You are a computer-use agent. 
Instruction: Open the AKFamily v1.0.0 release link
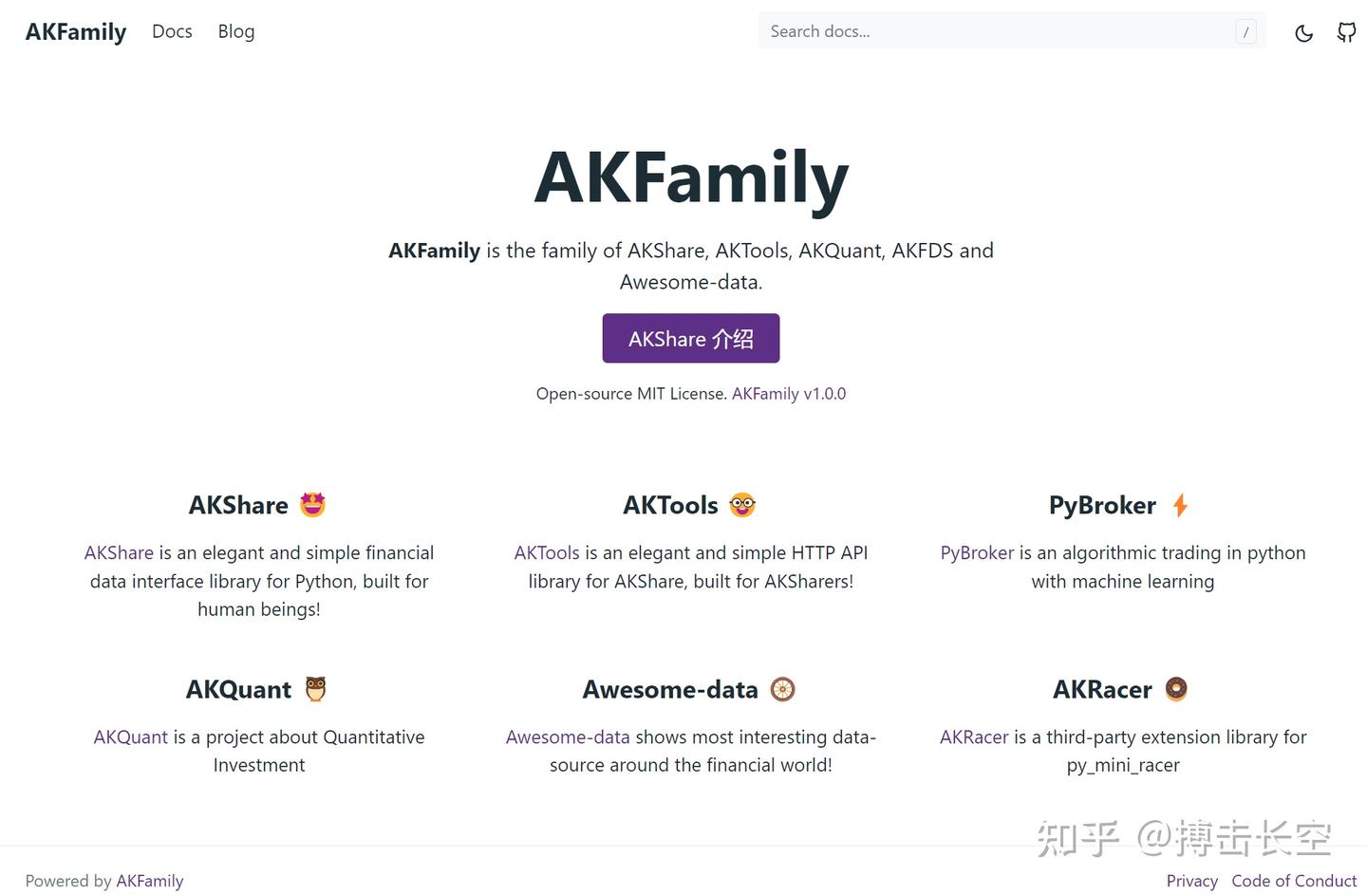pos(789,393)
